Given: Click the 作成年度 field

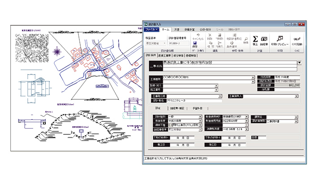Looking at the screenshot, I should 287,77.
